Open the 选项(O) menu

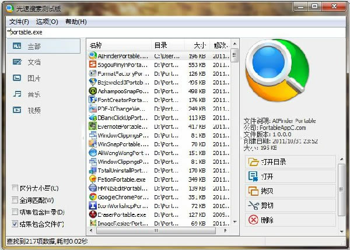(x=47, y=22)
